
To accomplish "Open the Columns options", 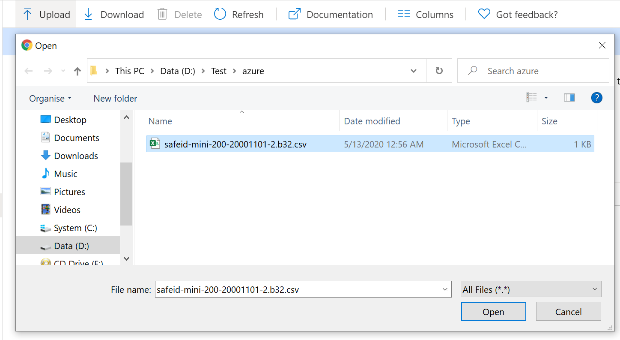I will coord(425,15).
